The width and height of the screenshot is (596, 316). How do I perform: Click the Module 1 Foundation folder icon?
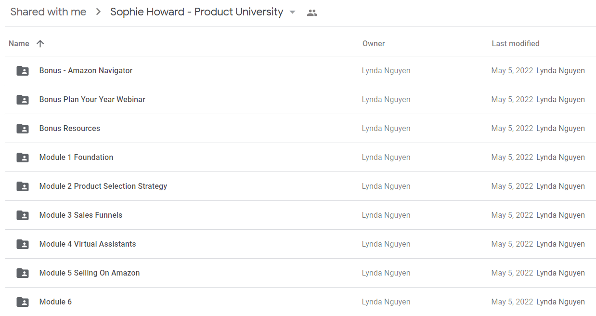point(23,158)
